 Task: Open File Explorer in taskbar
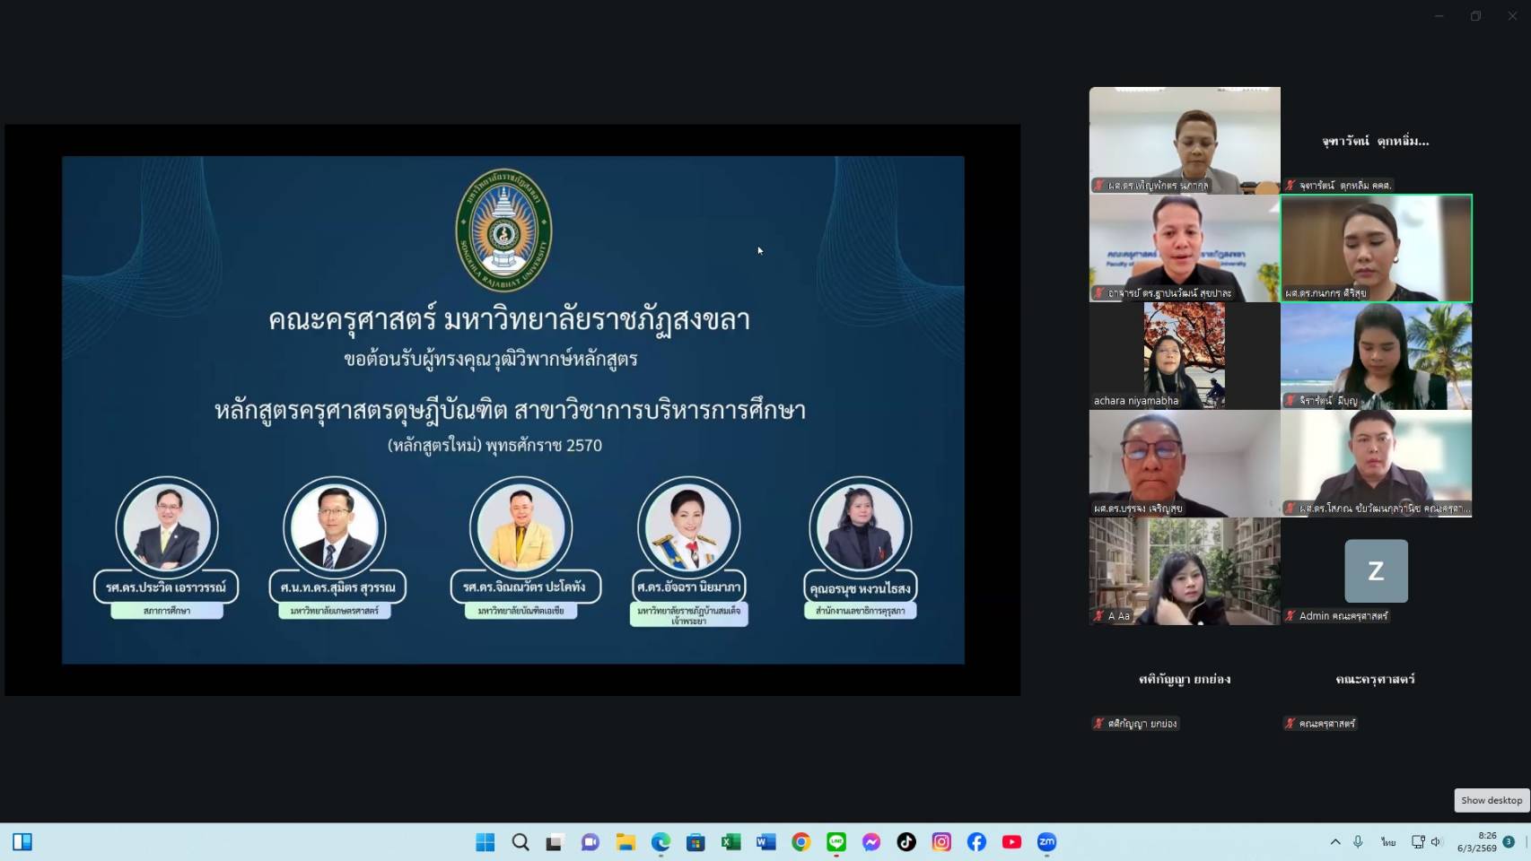(626, 842)
